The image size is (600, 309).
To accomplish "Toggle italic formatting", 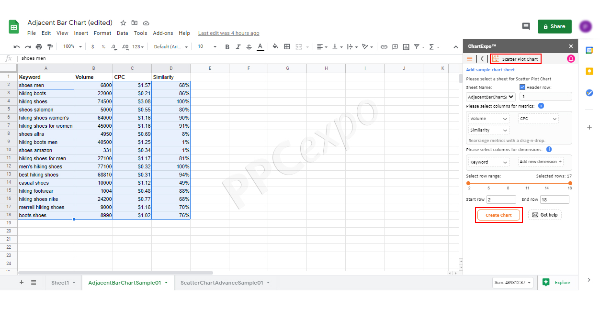I will coord(238,47).
